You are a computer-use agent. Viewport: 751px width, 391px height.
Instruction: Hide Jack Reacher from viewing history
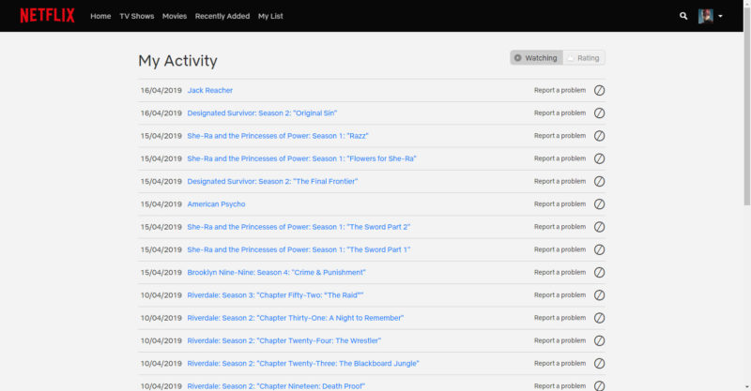[599, 90]
